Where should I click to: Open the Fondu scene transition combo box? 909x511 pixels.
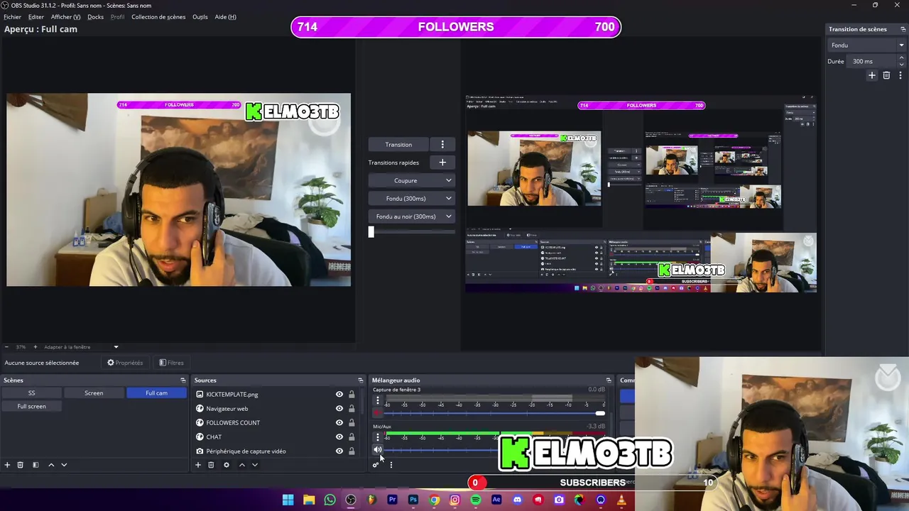point(866,45)
